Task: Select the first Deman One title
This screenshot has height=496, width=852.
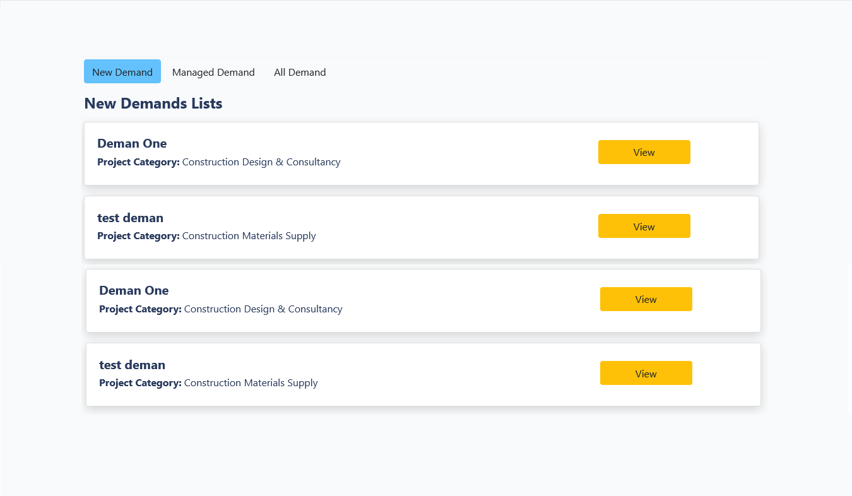Action: pyautogui.click(x=132, y=143)
